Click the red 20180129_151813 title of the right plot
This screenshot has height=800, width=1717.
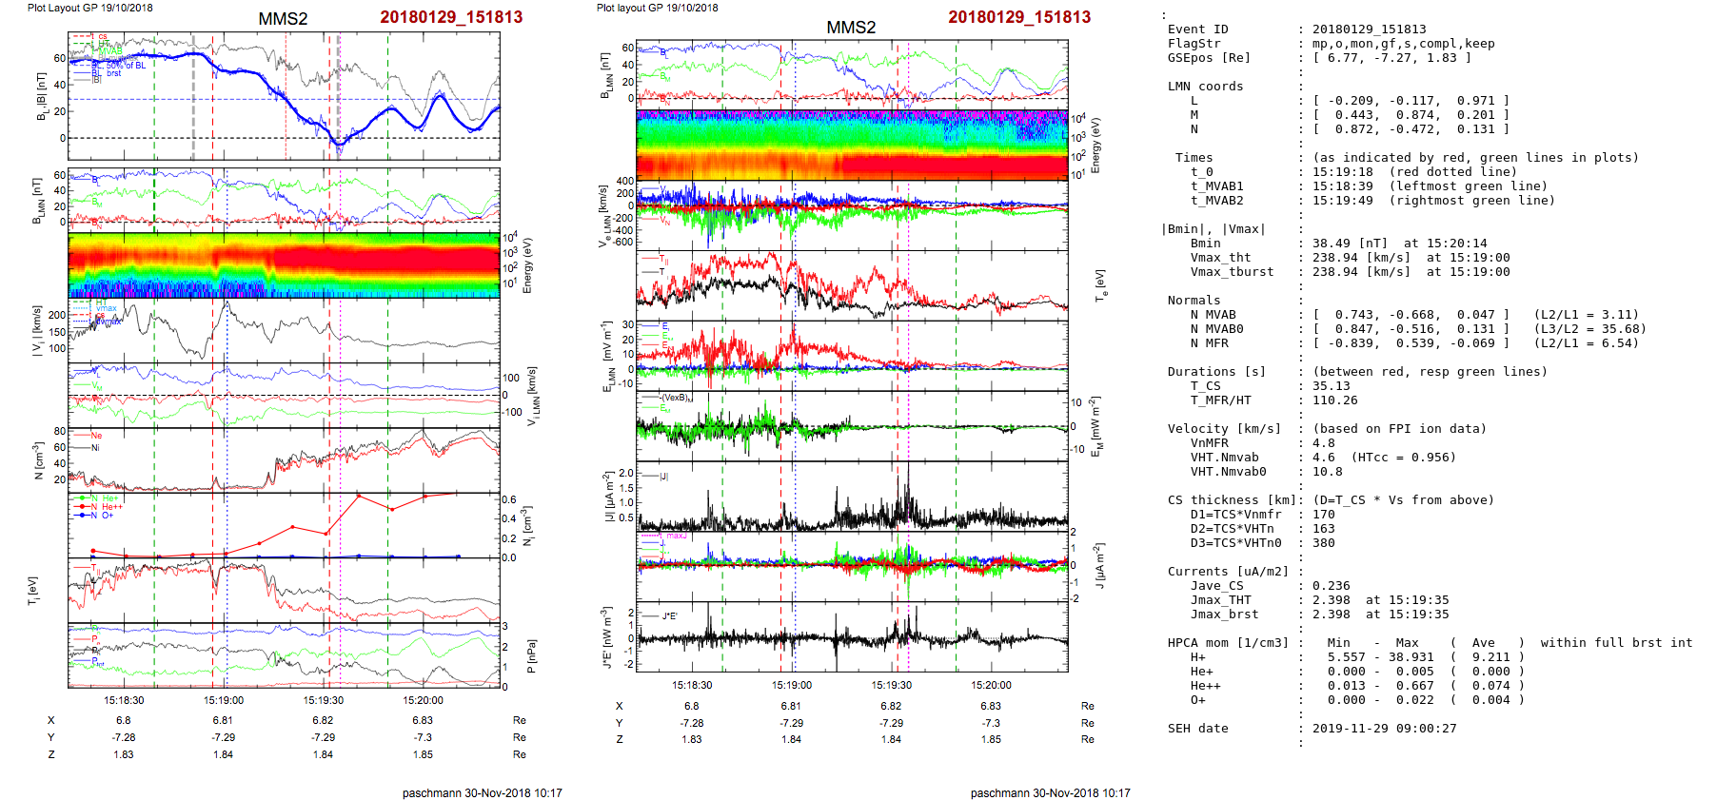point(1019,17)
